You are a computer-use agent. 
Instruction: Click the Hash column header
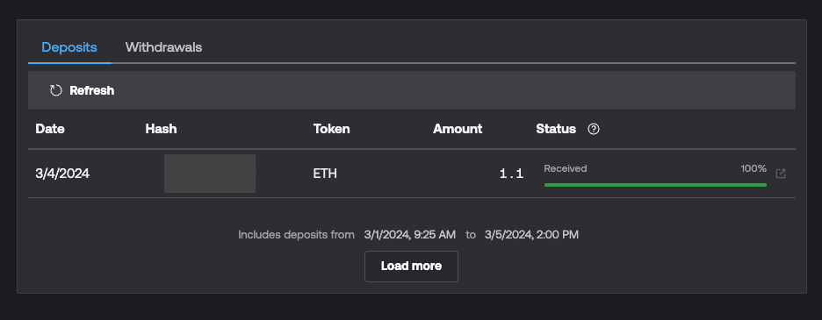point(161,129)
